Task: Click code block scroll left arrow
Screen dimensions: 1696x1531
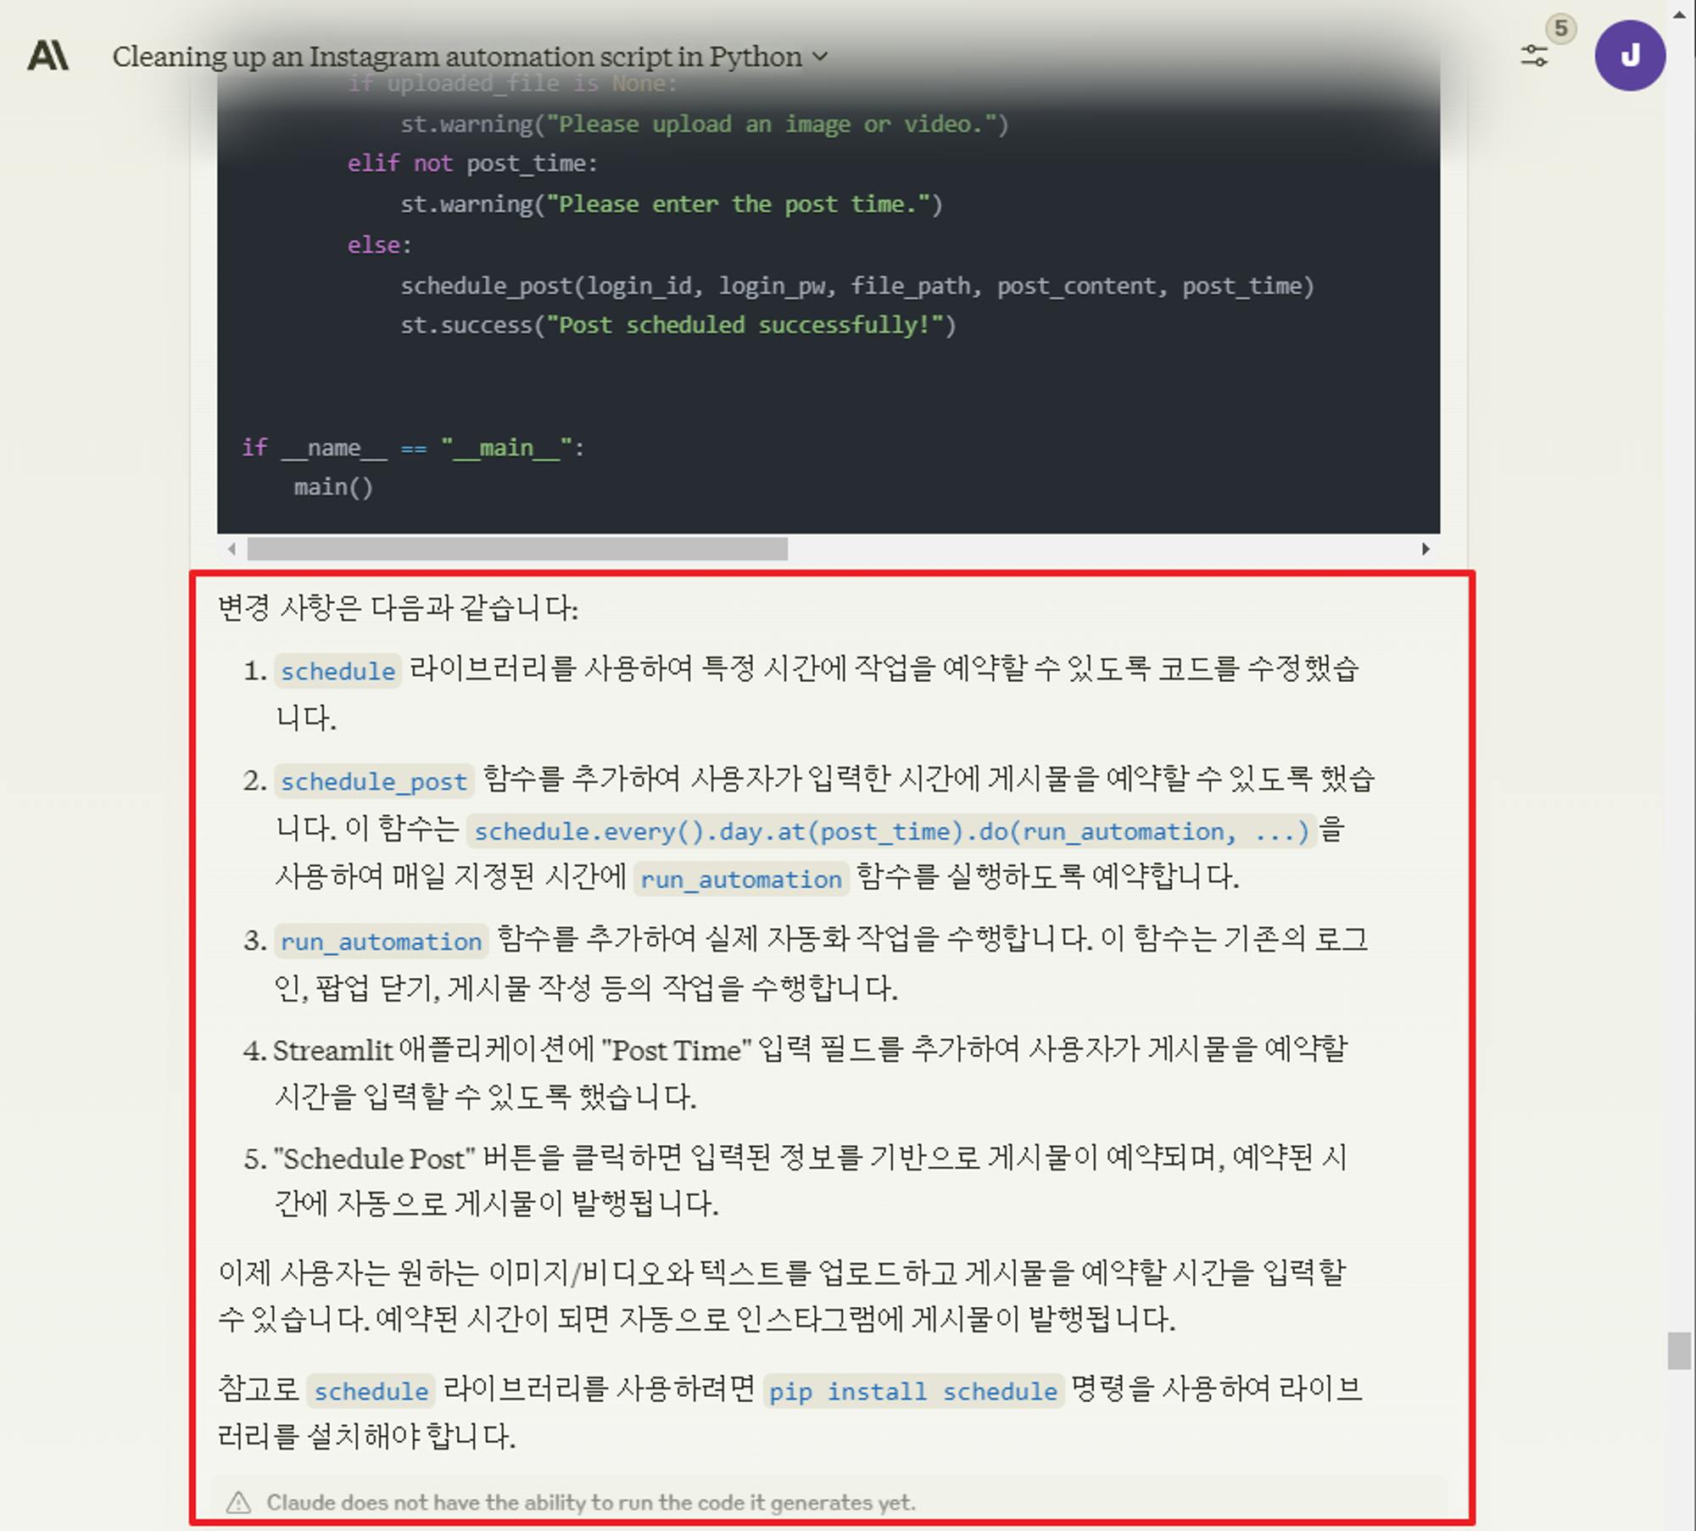Action: [x=232, y=549]
